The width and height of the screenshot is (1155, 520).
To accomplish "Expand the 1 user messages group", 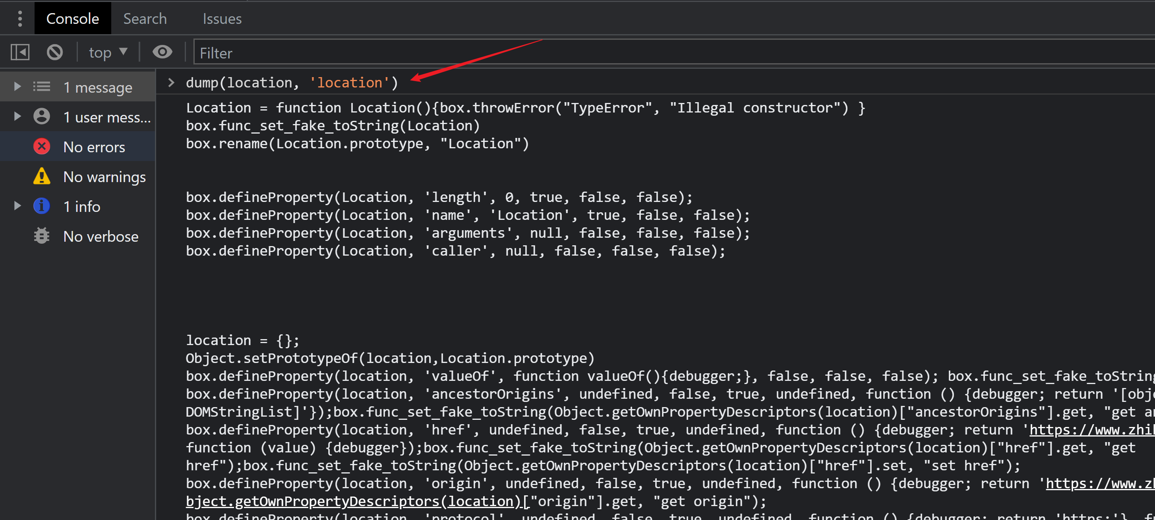I will click(17, 116).
